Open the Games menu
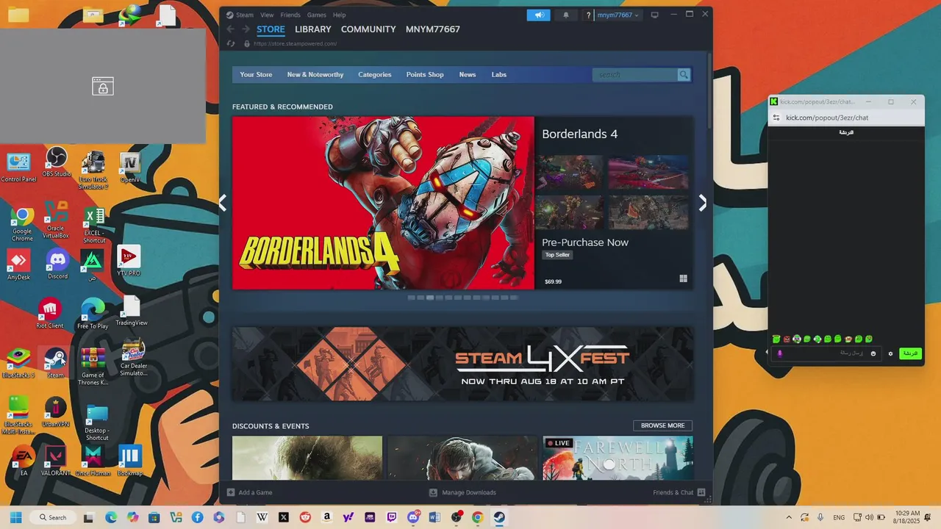The width and height of the screenshot is (941, 529). (317, 15)
